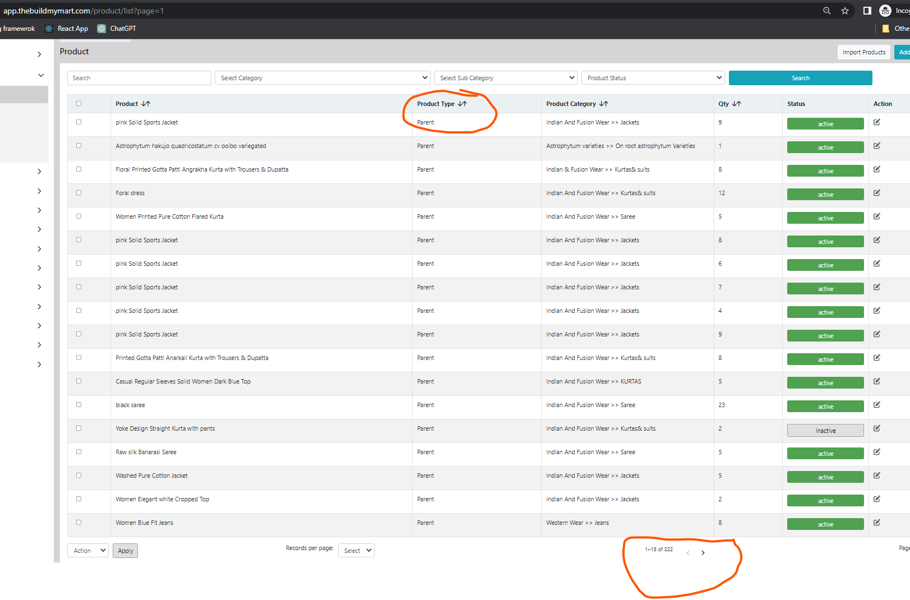
Task: Click edit icon for Astrophytum hakujo product
Action: 877,146
